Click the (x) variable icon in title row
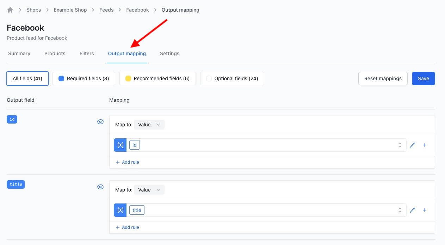The image size is (445, 245). point(120,210)
